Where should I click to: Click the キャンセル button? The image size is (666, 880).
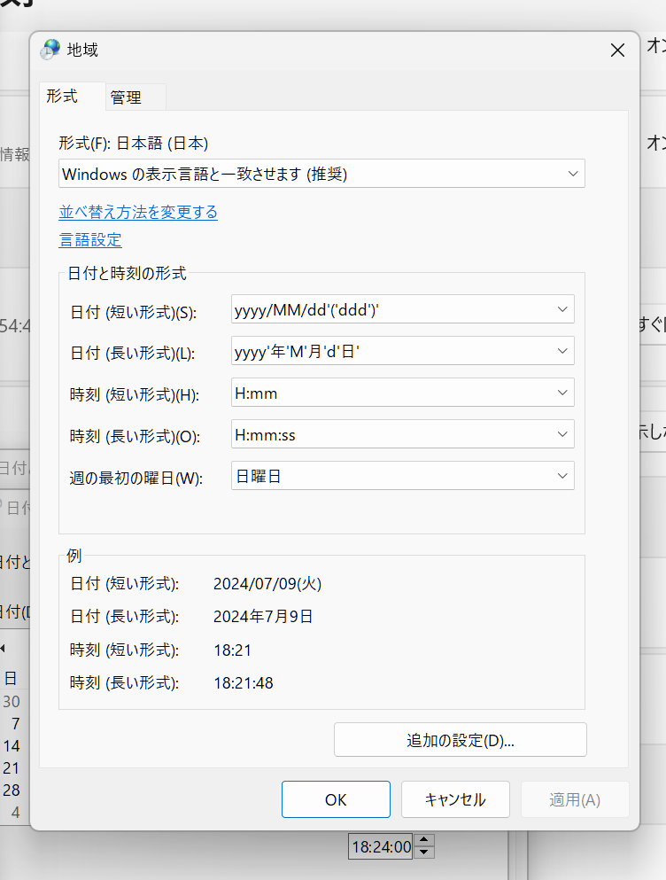455,799
